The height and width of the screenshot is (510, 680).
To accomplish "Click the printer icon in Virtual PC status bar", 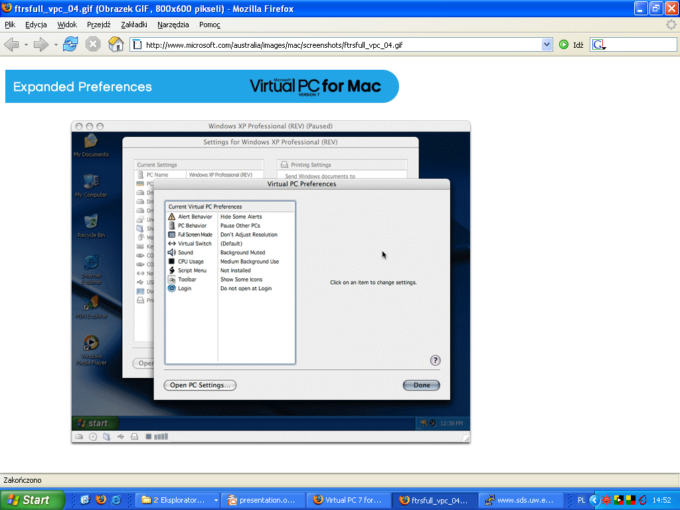I will pos(134,437).
